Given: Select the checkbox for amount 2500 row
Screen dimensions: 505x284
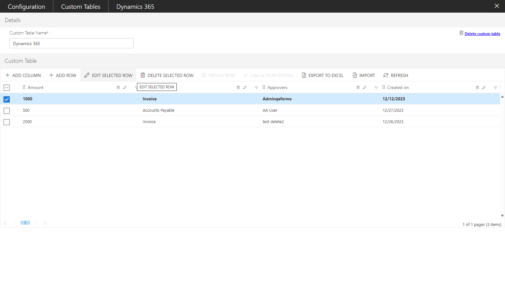Looking at the screenshot, I should [7, 122].
